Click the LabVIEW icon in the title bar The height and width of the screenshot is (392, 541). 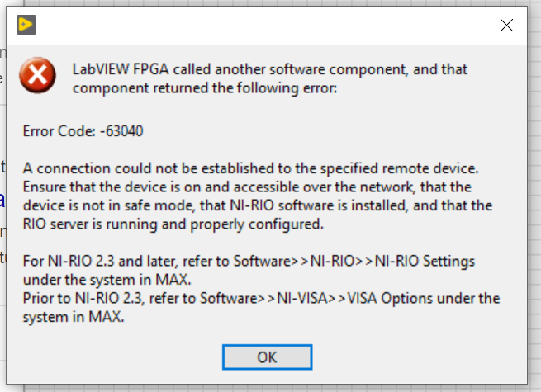coord(26,25)
